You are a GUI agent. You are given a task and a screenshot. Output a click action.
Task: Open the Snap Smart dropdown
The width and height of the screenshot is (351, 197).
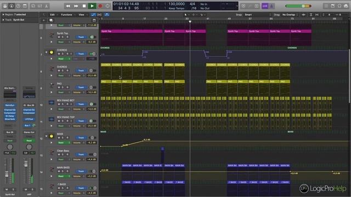tap(257, 15)
